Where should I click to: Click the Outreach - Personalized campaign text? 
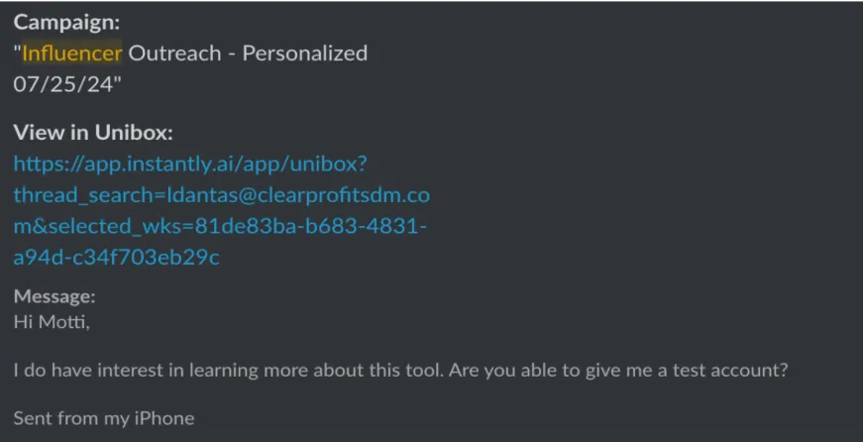[248, 54]
